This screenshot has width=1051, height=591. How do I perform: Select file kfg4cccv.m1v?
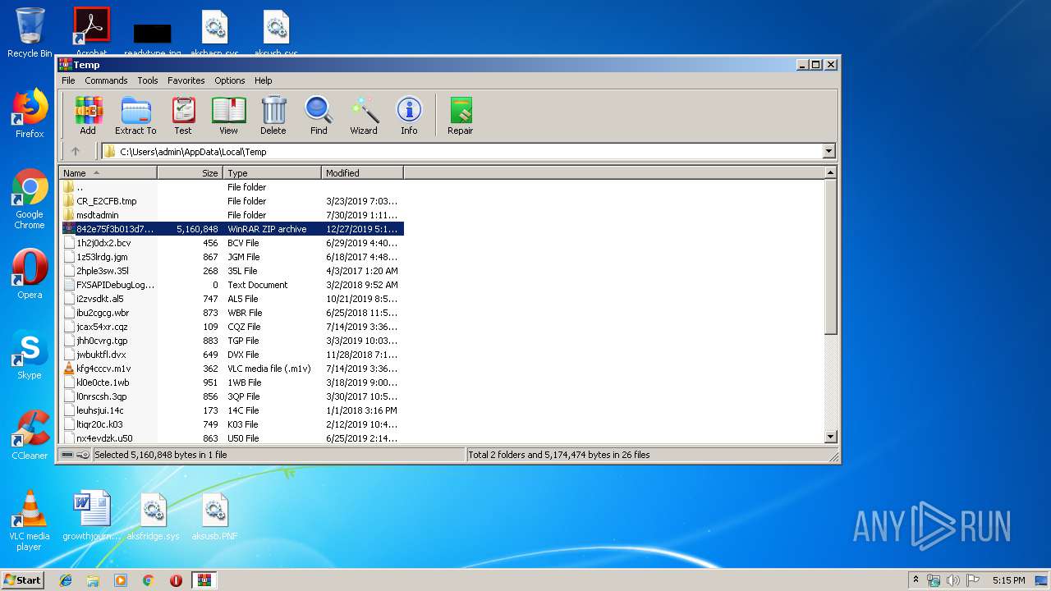tap(232, 369)
